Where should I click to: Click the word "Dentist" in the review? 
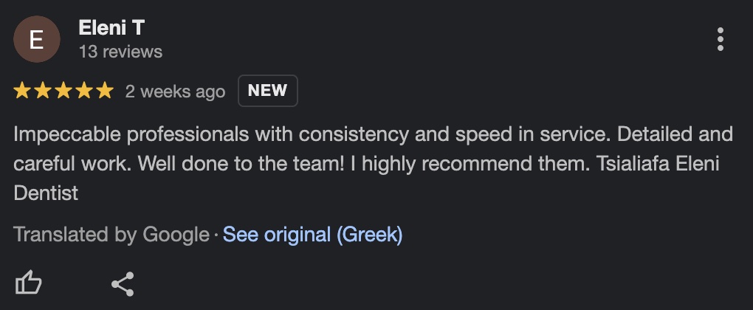tap(46, 193)
